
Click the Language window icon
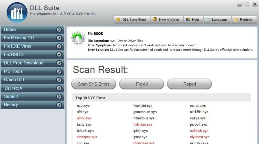tap(208, 20)
